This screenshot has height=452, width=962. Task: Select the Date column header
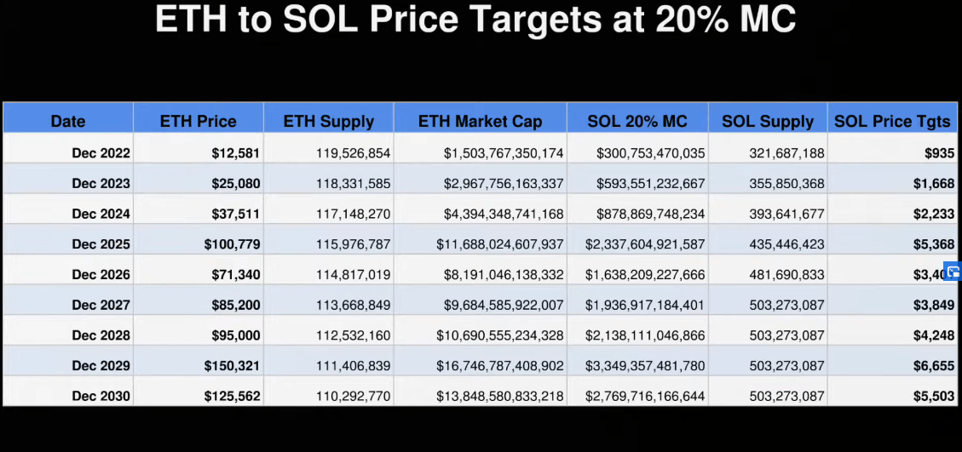pos(68,122)
